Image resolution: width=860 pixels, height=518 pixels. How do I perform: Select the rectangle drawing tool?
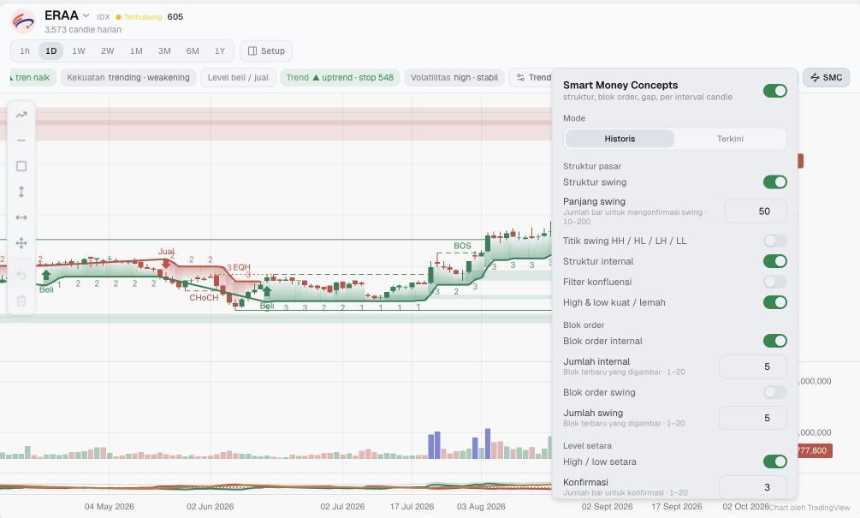pyautogui.click(x=21, y=166)
